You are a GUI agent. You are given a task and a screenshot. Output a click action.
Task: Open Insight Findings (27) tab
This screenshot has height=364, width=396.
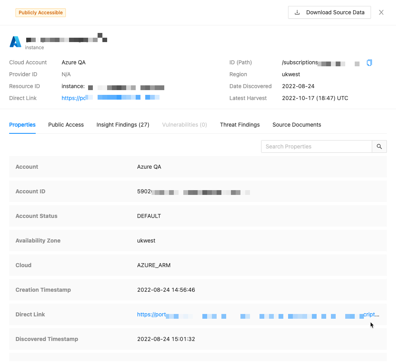click(123, 125)
